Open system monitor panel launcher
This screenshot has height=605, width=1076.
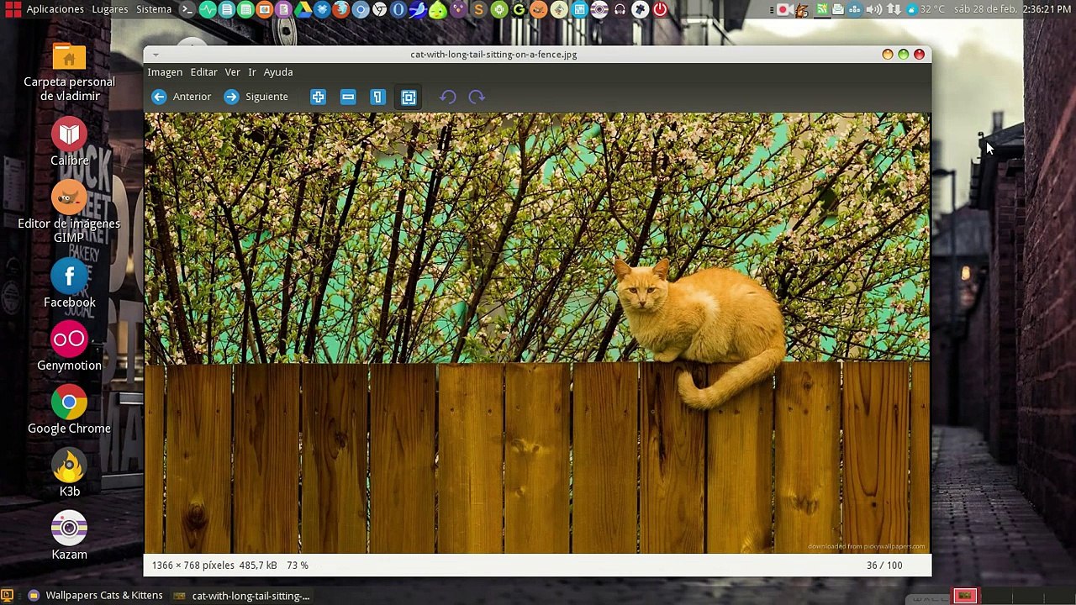(207, 9)
